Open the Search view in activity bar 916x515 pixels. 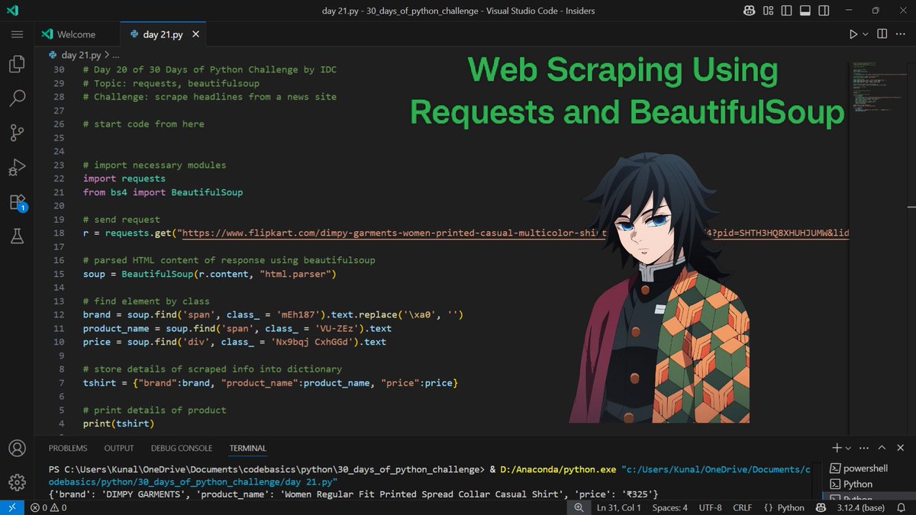tap(17, 98)
